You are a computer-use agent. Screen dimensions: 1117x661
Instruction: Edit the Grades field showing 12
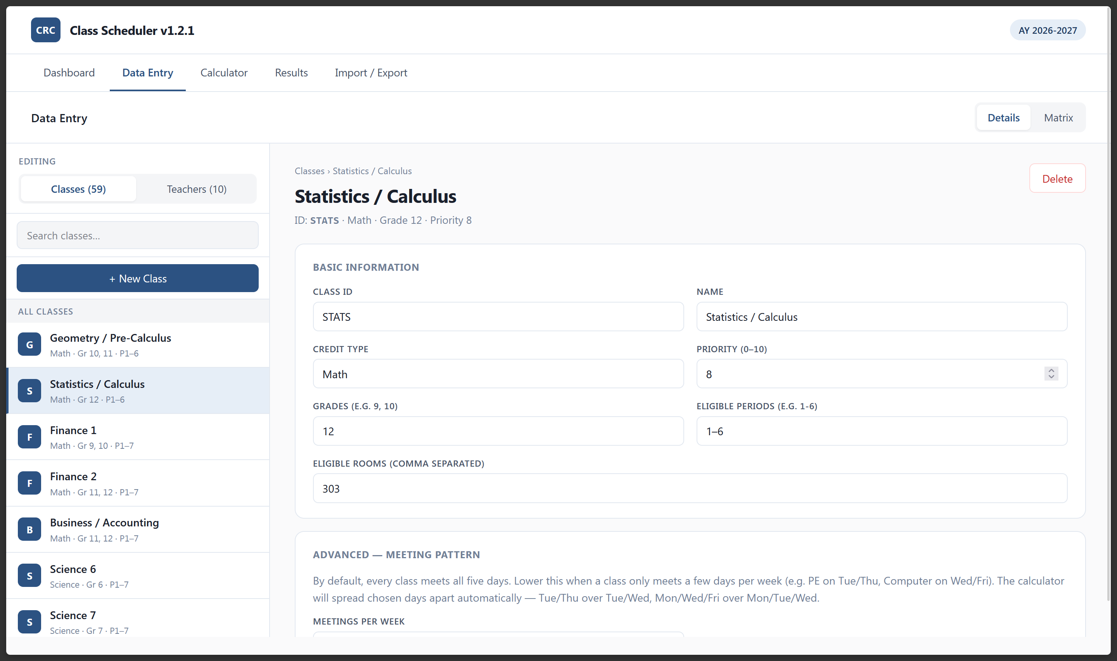(498, 431)
